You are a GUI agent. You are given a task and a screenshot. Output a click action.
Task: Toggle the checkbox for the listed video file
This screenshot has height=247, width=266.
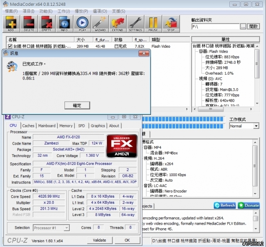click(x=10, y=46)
